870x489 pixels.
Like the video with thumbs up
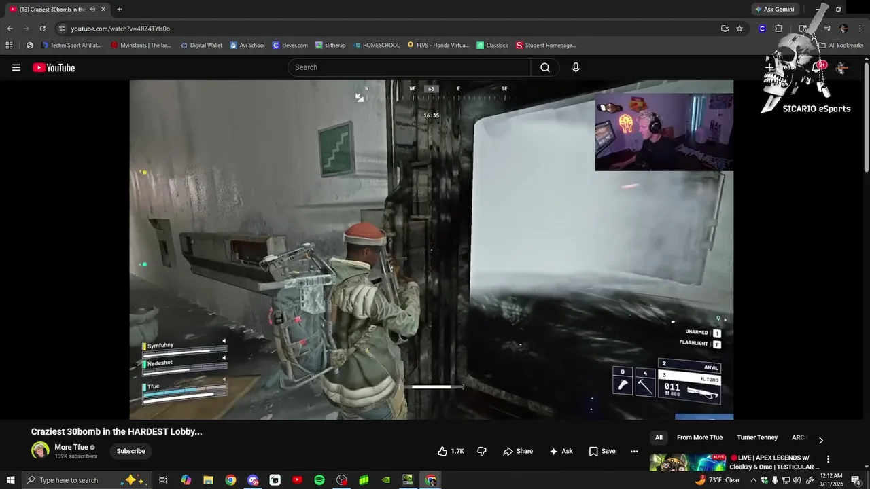pos(451,451)
